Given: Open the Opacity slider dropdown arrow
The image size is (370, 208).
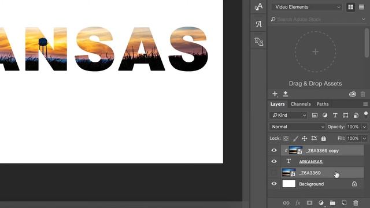Looking at the screenshot, I should click(x=364, y=127).
